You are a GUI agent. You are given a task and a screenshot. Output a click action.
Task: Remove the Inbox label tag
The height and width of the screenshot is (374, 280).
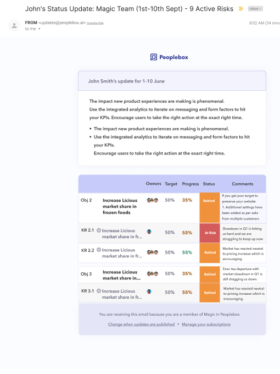click(260, 9)
